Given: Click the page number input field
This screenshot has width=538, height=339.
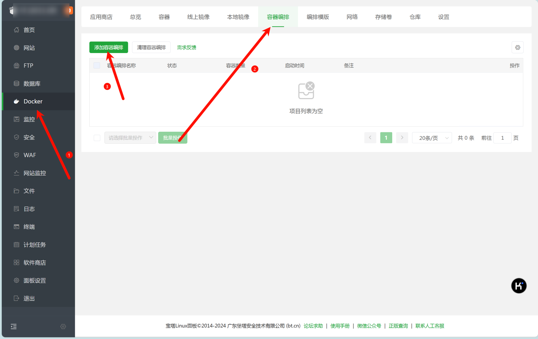Looking at the screenshot, I should [502, 137].
